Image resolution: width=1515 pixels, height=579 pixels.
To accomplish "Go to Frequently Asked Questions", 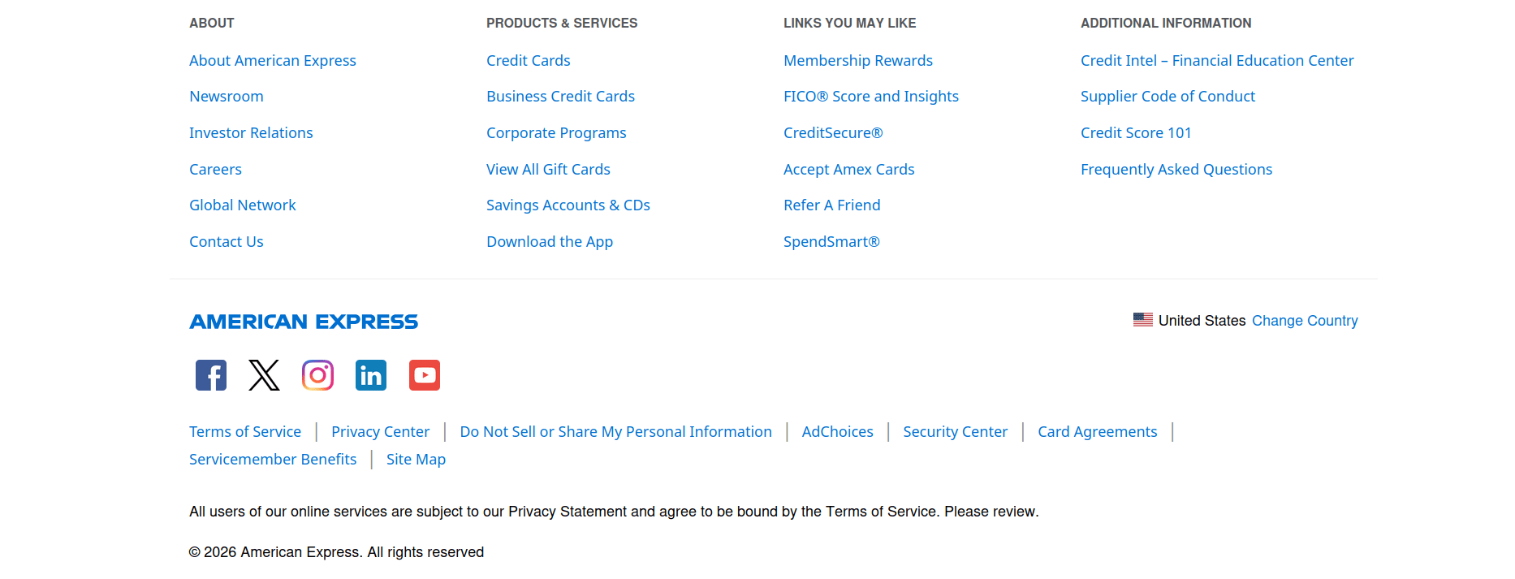I will [x=1176, y=170].
